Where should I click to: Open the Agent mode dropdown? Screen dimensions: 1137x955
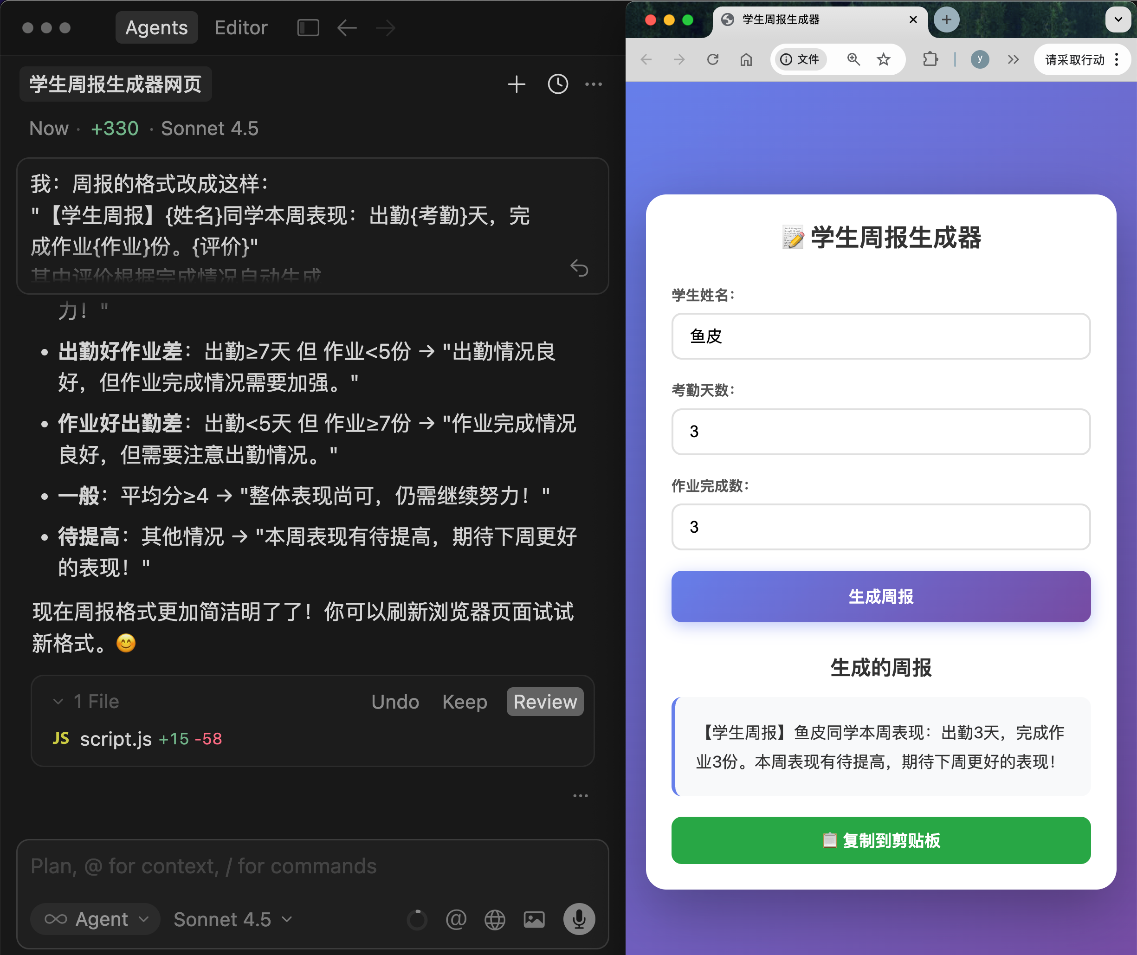(x=96, y=919)
